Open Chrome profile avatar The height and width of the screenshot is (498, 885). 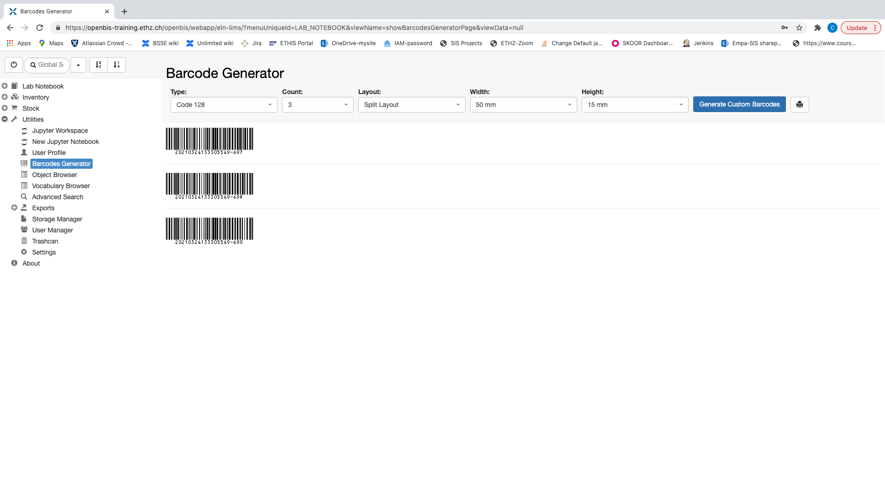pyautogui.click(x=832, y=28)
